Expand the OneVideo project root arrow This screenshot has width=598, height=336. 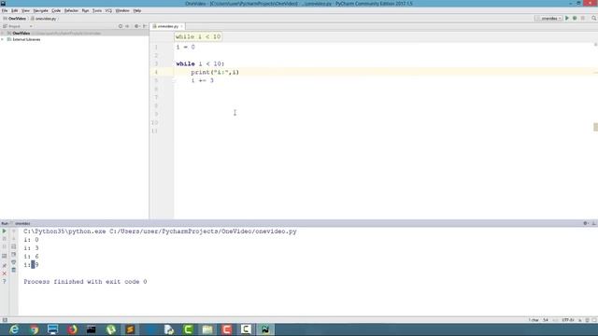coord(3,34)
